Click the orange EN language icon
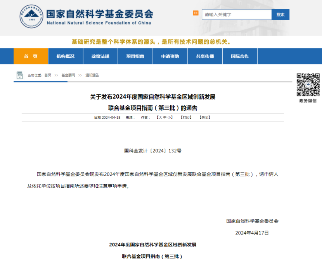The image size is (322, 267). click(196, 13)
